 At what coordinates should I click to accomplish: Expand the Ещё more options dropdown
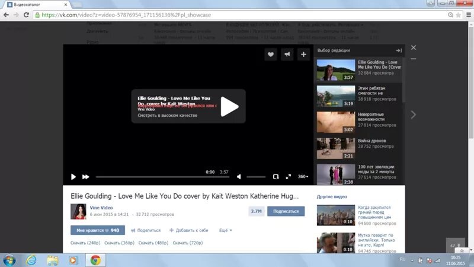click(226, 230)
